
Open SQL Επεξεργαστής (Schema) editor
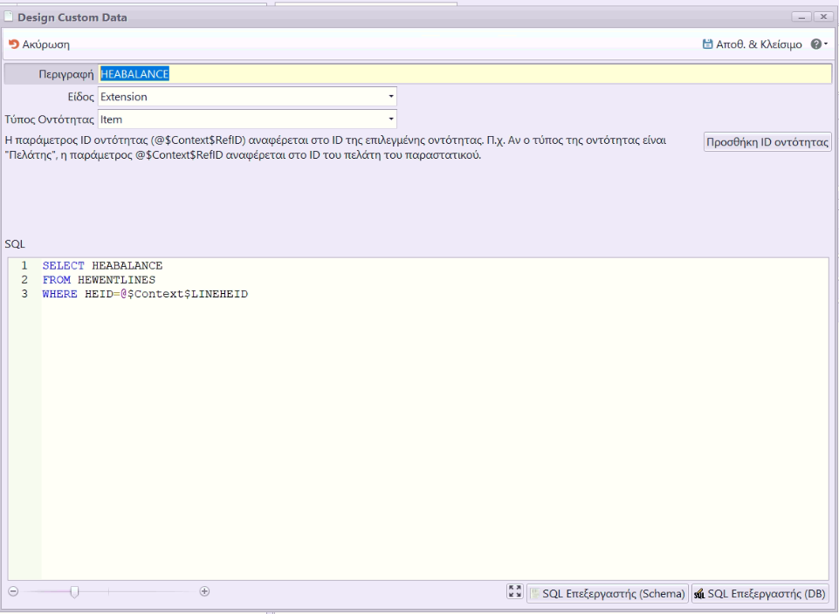click(608, 593)
